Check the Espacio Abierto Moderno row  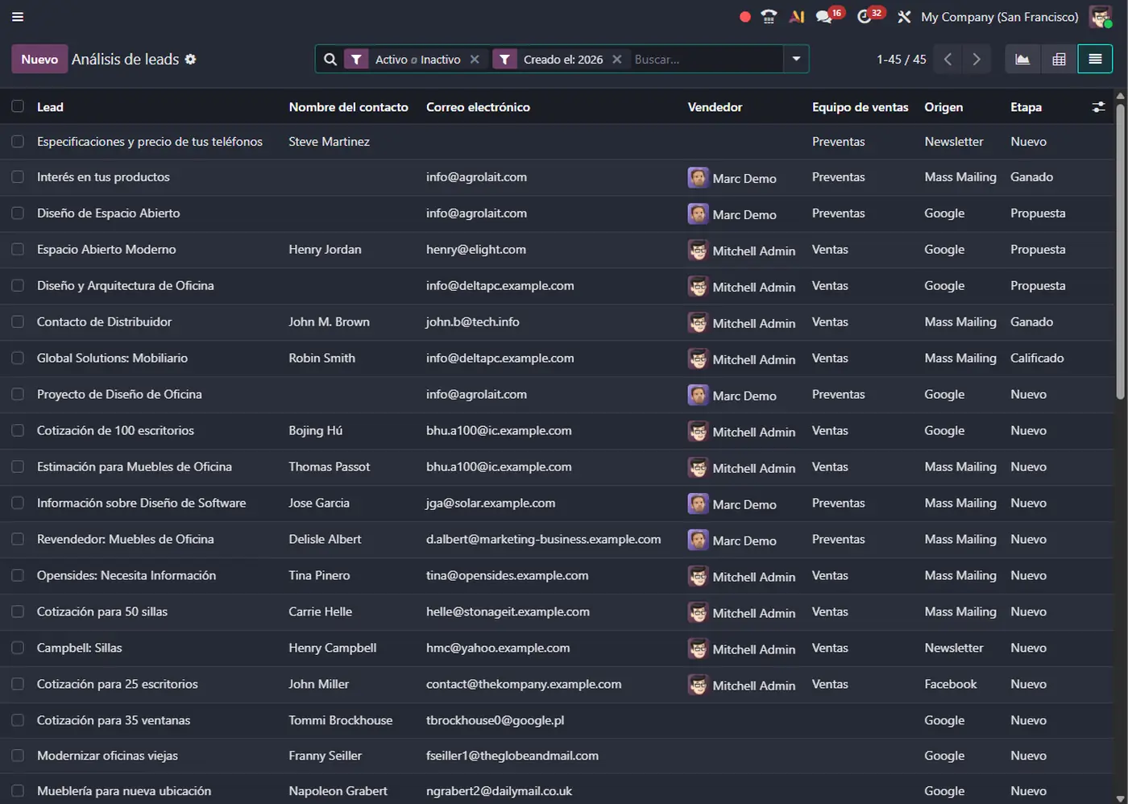click(18, 250)
